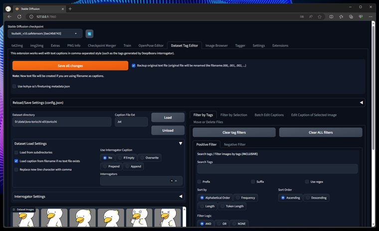Screen dimensions: 379x231
Task: Go to the Train tab
Action: point(127,45)
